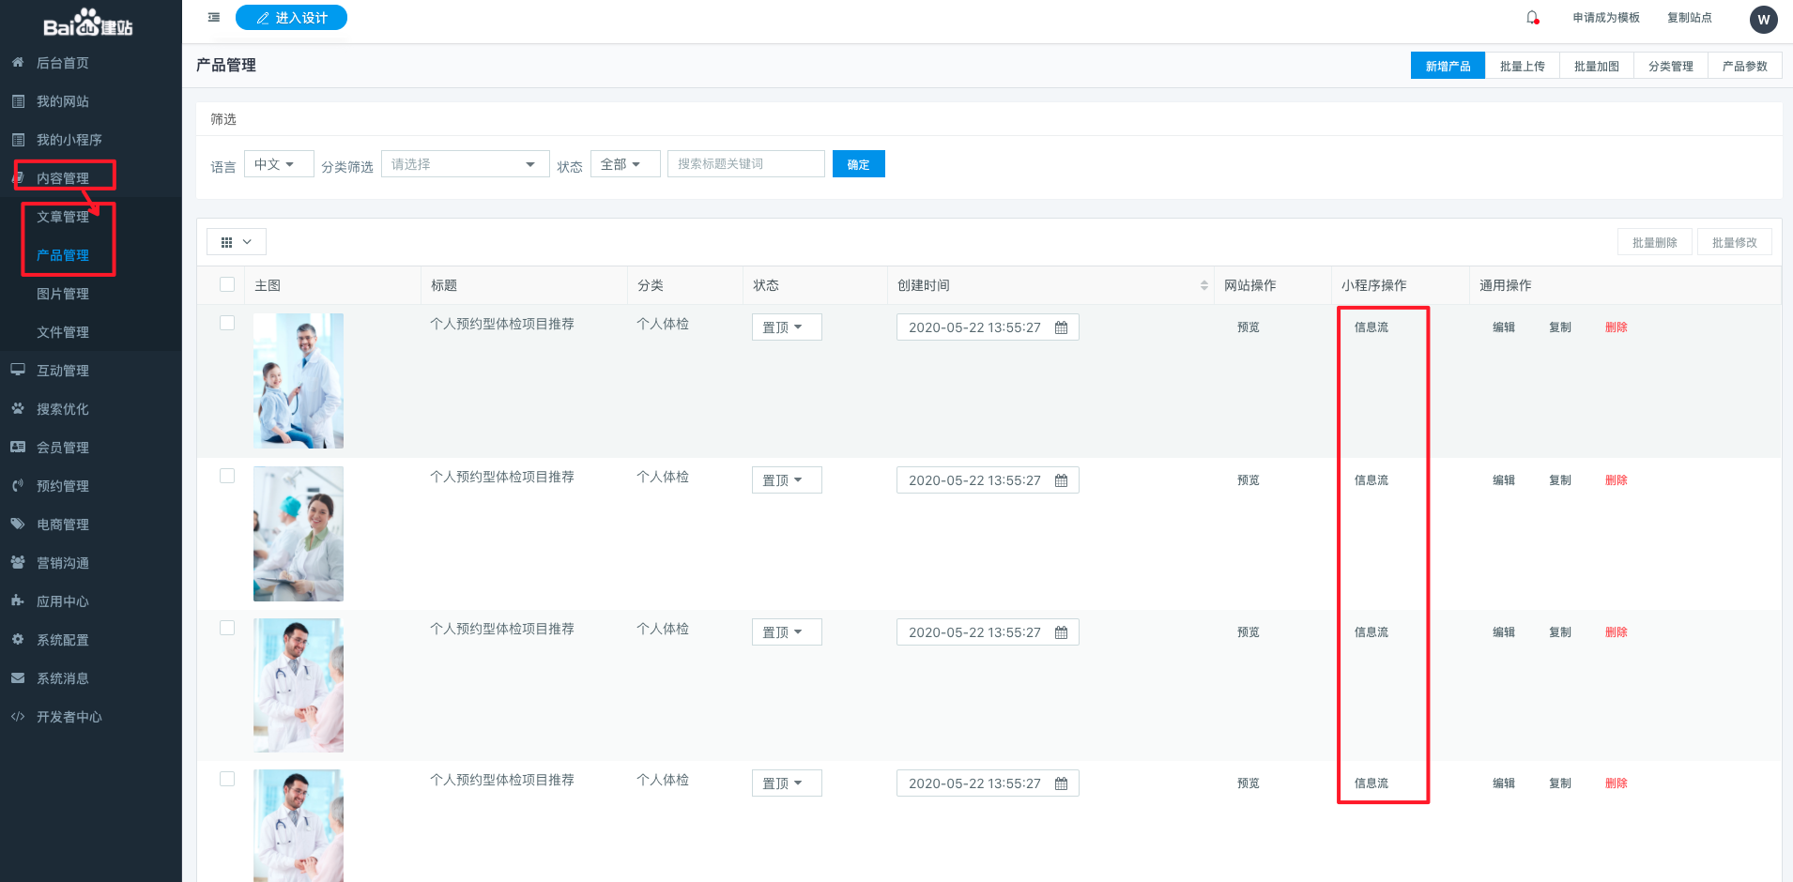
Task: Open the grid column display icon
Action: coord(236,242)
